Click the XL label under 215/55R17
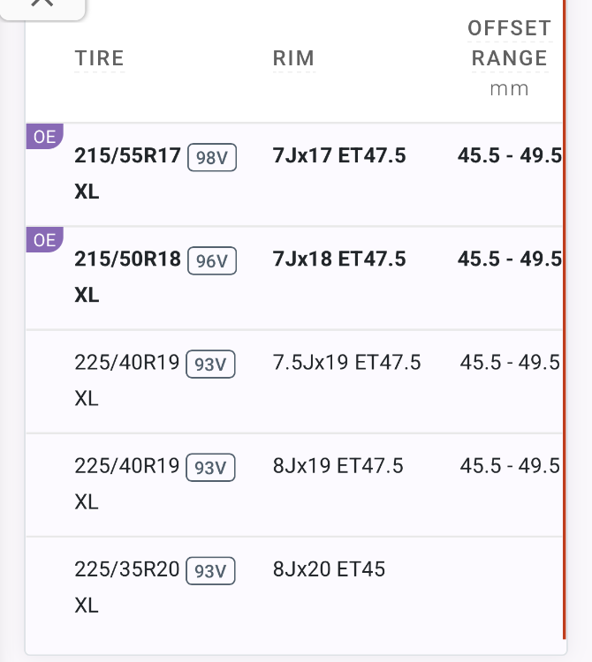 tap(87, 192)
